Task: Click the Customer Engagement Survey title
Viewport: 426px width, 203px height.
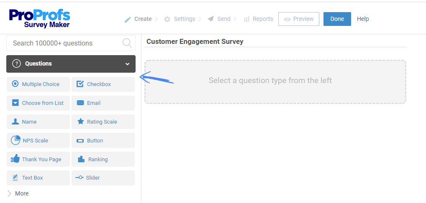Action: (195, 41)
